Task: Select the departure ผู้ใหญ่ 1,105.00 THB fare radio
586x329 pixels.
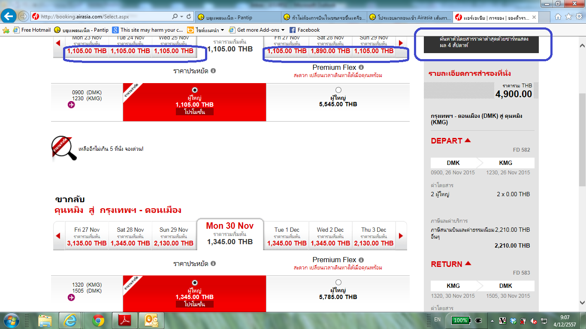Action: coord(195,90)
